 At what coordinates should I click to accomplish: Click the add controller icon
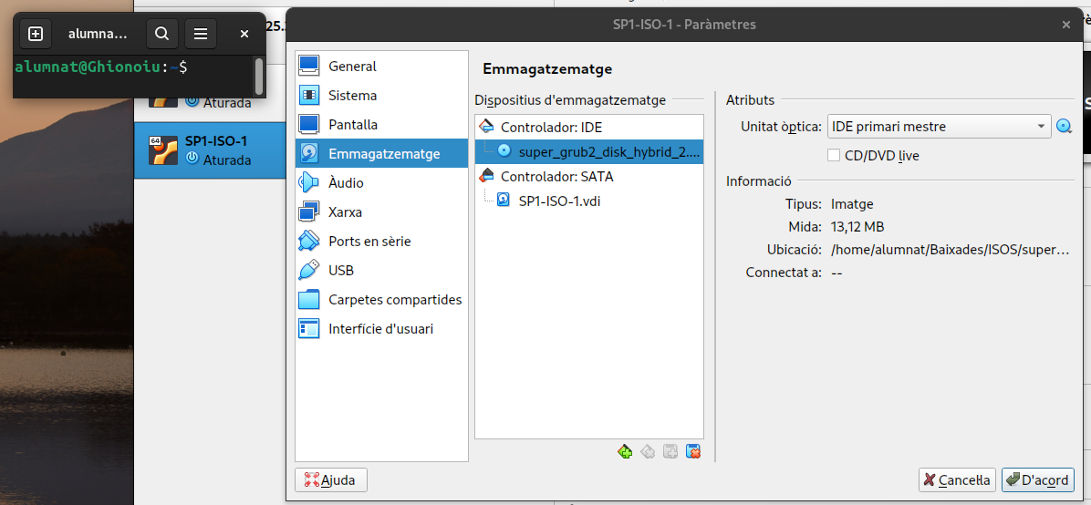click(625, 451)
